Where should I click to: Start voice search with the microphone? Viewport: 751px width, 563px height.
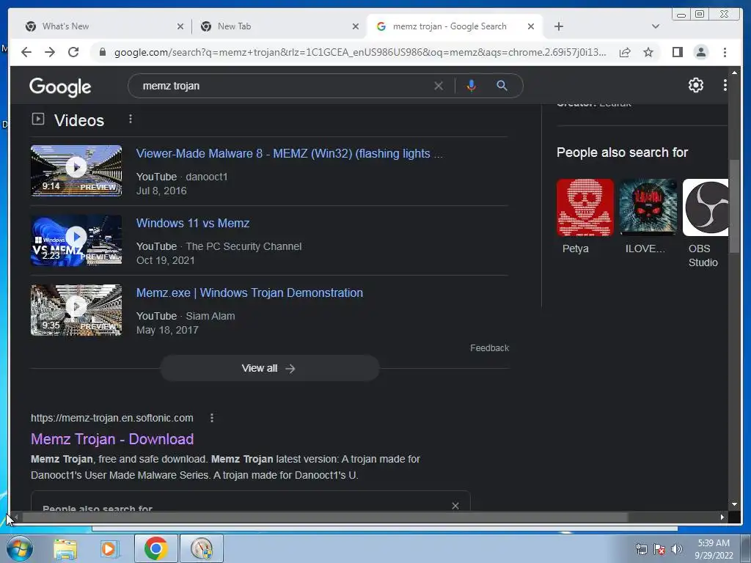tap(472, 86)
